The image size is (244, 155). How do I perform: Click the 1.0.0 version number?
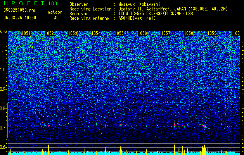pyautogui.click(x=53, y=3)
